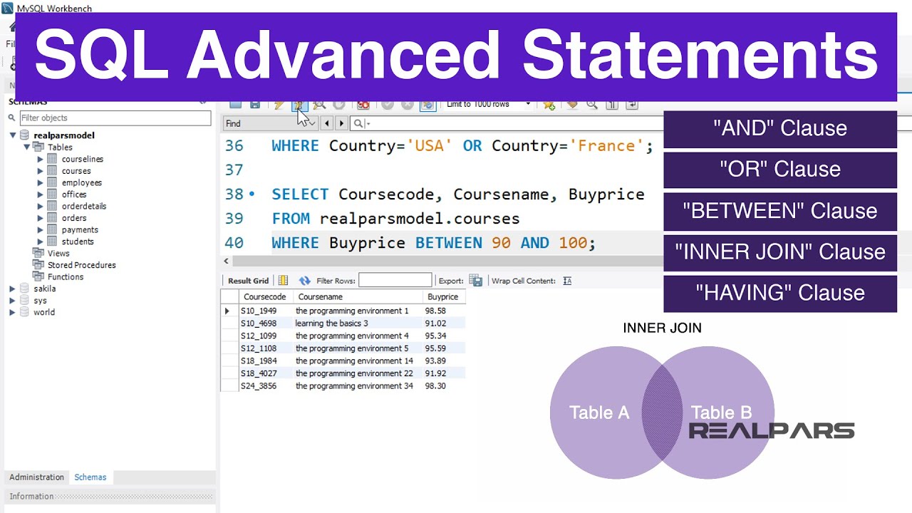Click the Export recordset icon
The height and width of the screenshot is (513, 912).
[476, 281]
